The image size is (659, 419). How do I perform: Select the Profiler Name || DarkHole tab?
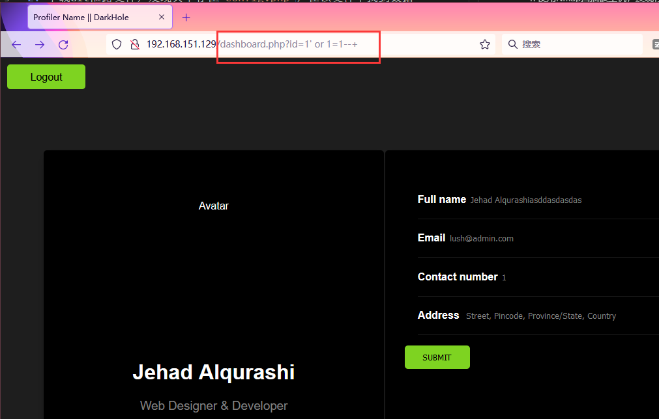point(91,18)
